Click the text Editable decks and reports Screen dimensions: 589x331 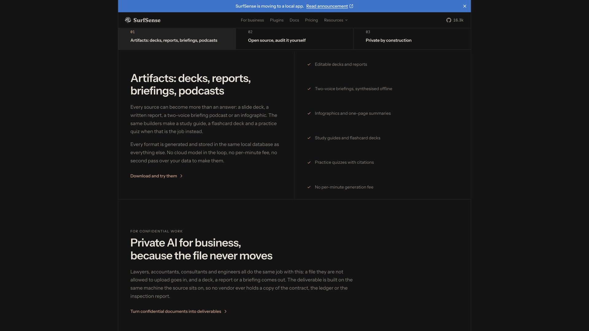tap(341, 64)
